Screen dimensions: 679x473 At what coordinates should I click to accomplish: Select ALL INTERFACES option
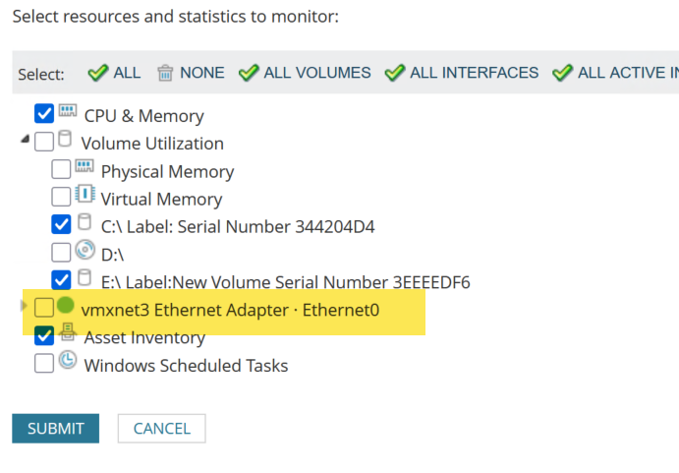pyautogui.click(x=462, y=73)
